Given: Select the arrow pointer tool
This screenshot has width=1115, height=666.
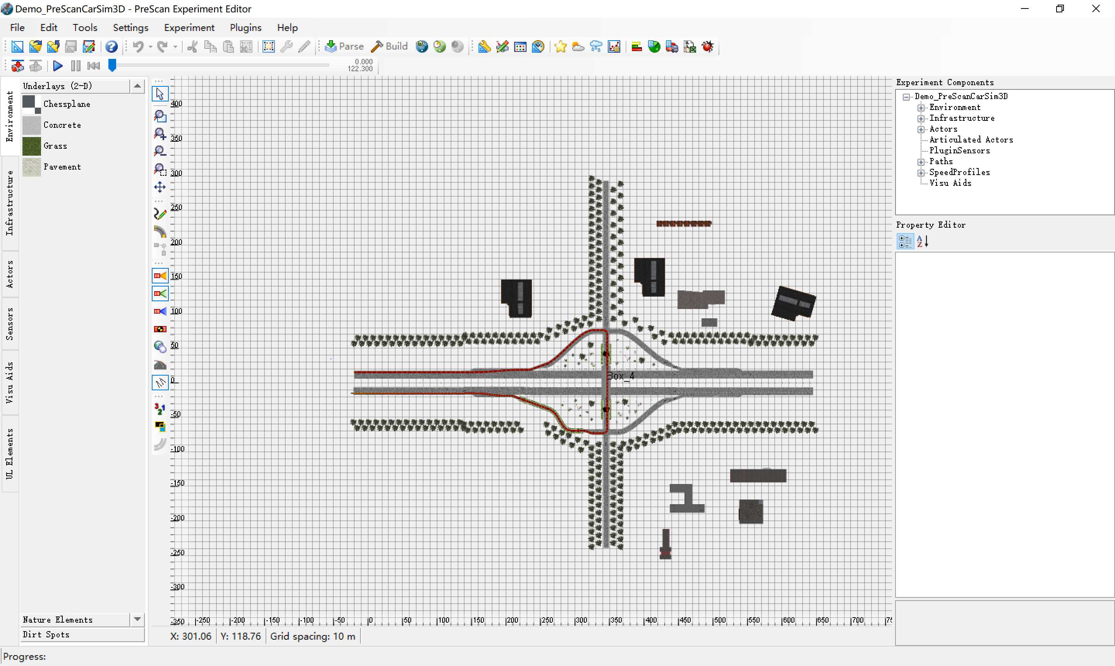Looking at the screenshot, I should pyautogui.click(x=160, y=94).
